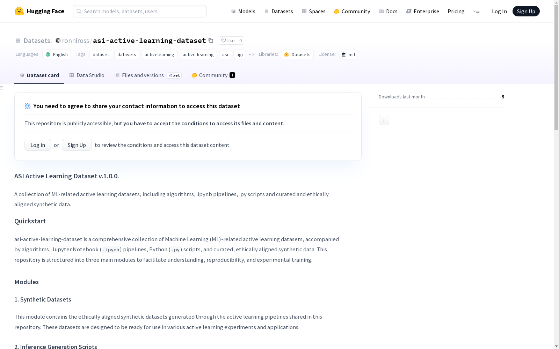This screenshot has height=349, width=559.
Task: Click the 'Quickstart' heading
Action: (x=30, y=221)
